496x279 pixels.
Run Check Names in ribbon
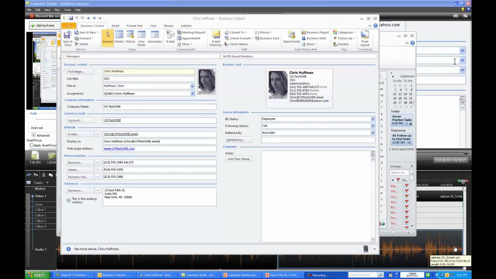point(236,44)
